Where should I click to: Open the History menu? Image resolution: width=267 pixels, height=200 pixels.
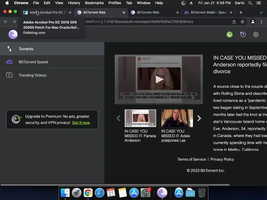tap(74, 3)
